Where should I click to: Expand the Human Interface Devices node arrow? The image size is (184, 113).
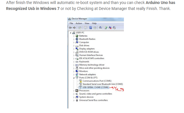point(74,55)
